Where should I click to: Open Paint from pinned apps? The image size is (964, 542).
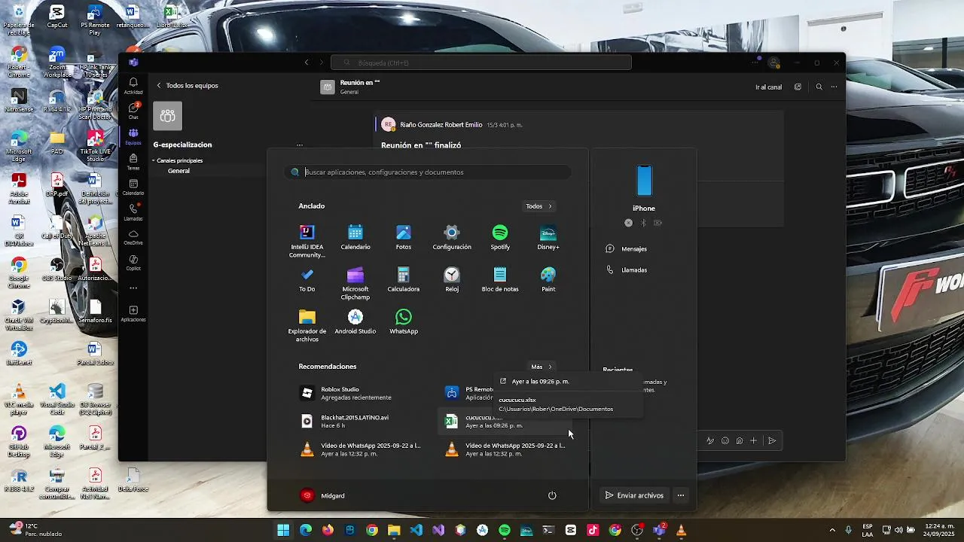click(x=548, y=279)
